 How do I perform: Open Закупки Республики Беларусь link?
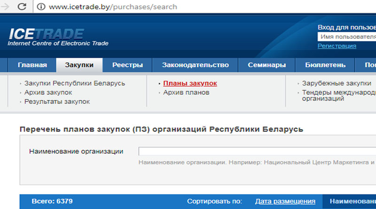(75, 83)
